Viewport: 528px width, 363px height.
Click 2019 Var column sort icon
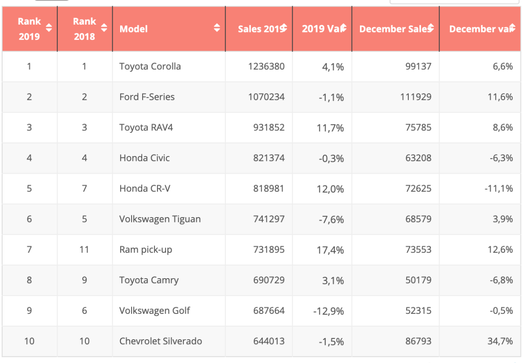click(x=344, y=28)
